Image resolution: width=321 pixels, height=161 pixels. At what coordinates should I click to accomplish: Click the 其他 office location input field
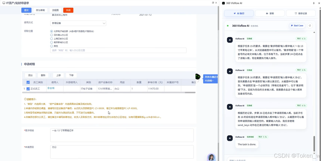(x=118, y=50)
